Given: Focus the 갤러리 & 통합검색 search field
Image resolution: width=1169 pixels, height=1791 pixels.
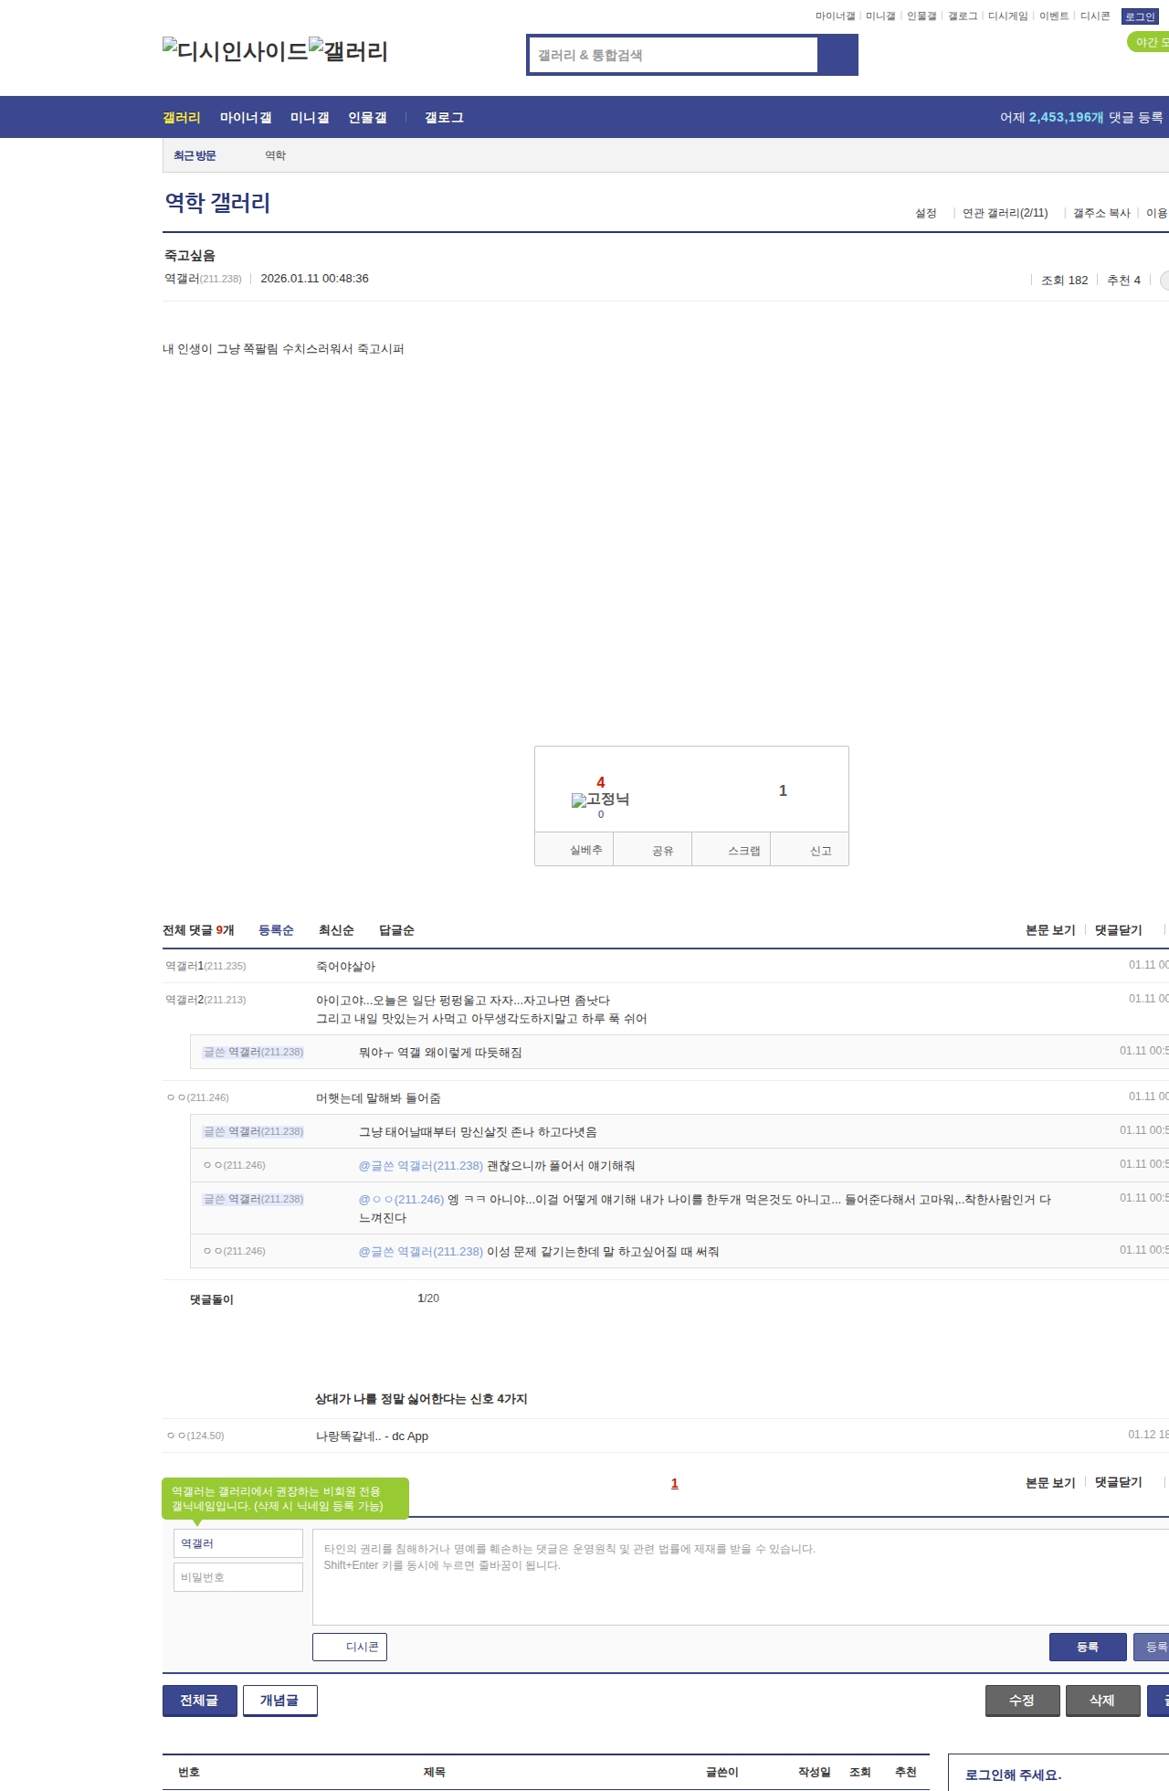Looking at the screenshot, I should click(674, 55).
